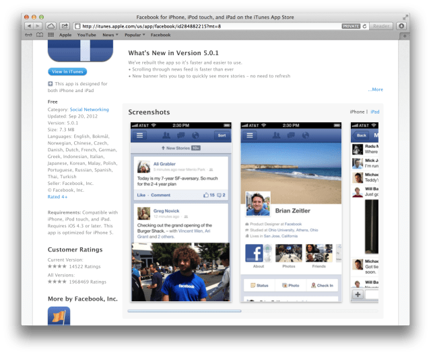Tap New Stories banner in first screenshot

[x=181, y=148]
